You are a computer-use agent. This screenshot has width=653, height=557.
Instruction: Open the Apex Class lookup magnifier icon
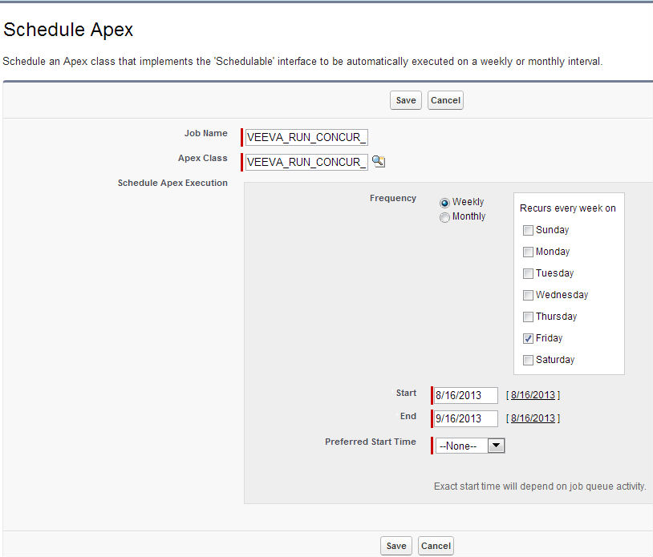pyautogui.click(x=379, y=162)
